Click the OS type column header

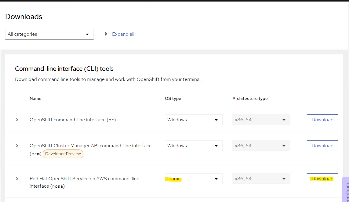tap(173, 98)
